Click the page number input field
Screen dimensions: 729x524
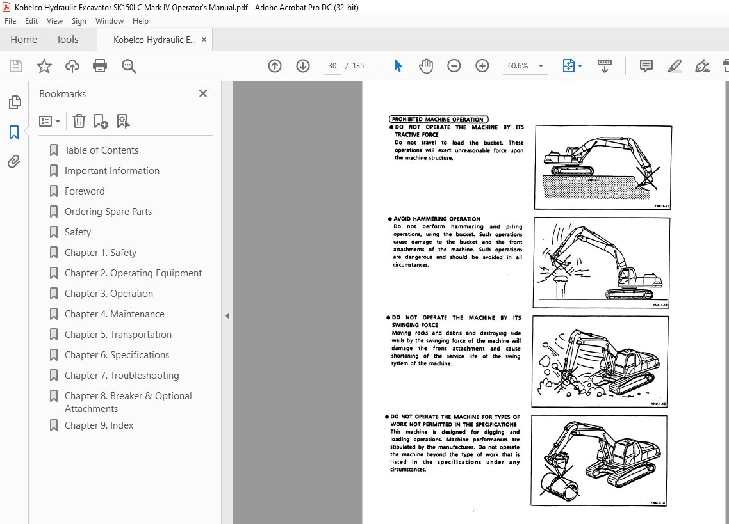point(332,66)
